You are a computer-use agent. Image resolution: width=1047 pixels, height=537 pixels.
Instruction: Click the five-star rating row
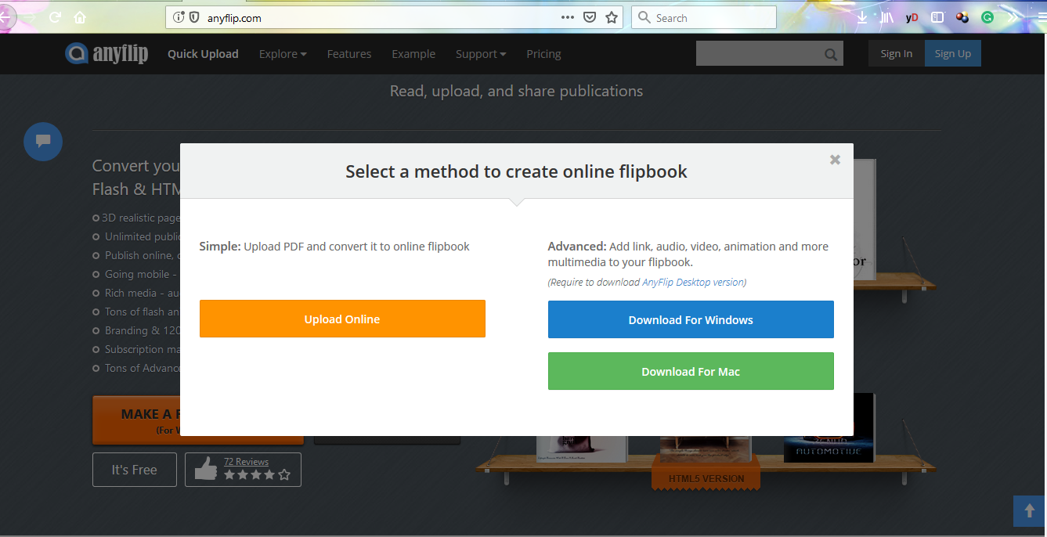[x=257, y=474]
